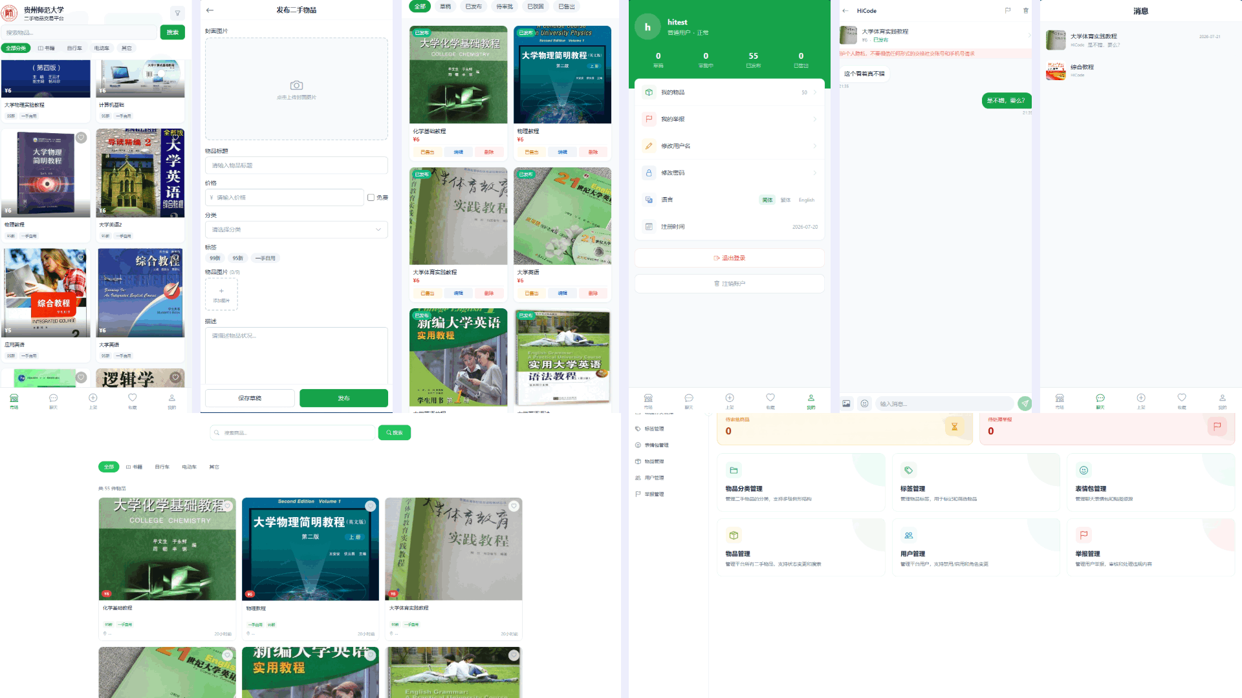This screenshot has width=1242, height=698.
Task: Toggle the 99新 tag in publish form
Action: 215,259
